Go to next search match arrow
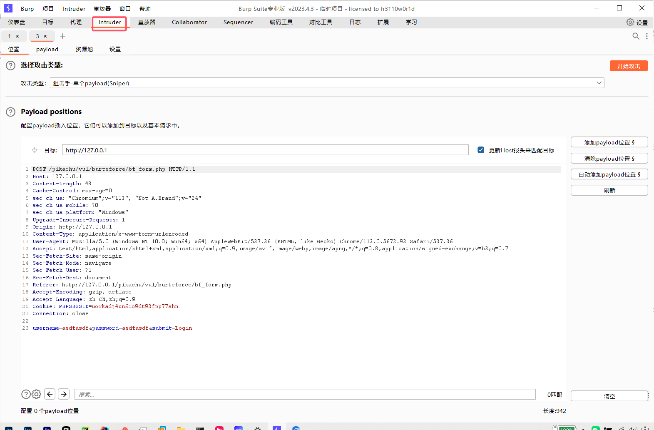654x430 pixels. [64, 394]
